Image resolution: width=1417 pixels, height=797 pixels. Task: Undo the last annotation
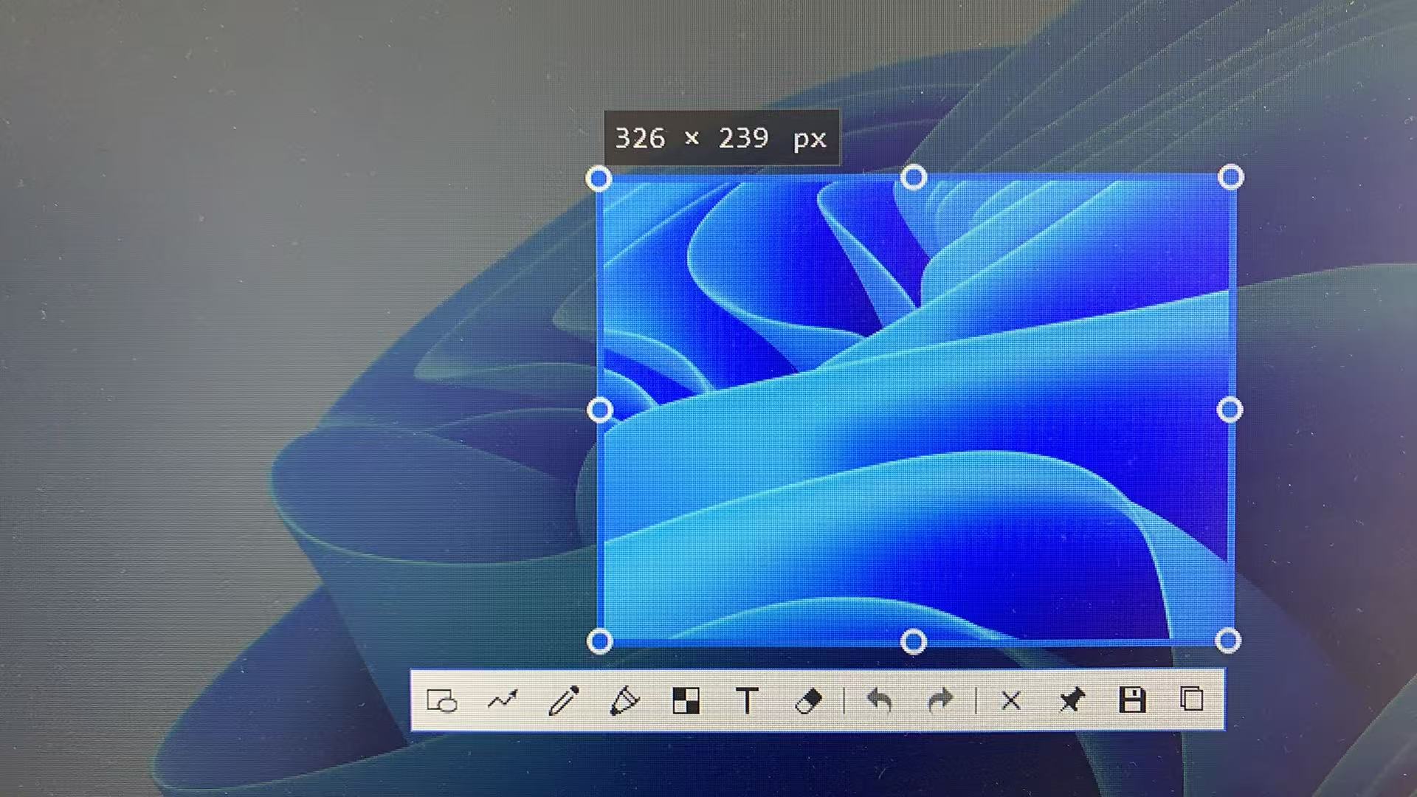pos(879,700)
